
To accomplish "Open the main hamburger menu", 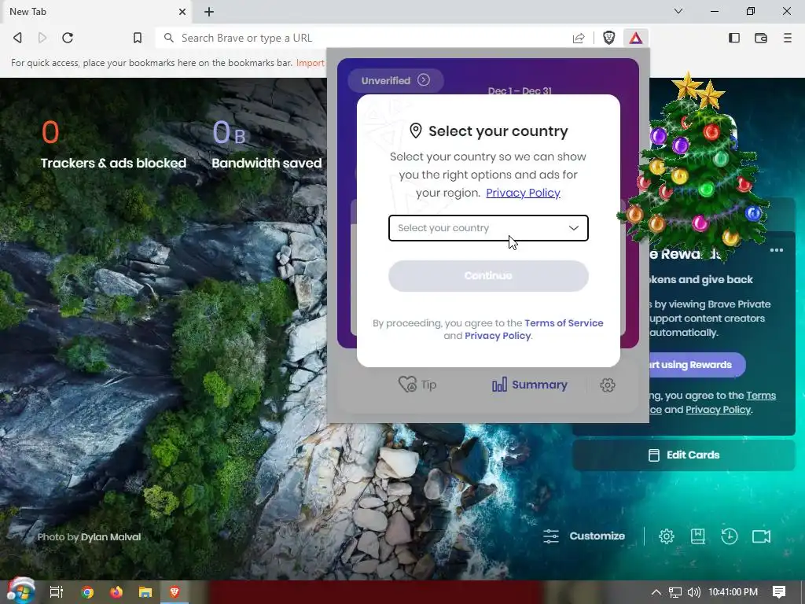I will (x=788, y=38).
